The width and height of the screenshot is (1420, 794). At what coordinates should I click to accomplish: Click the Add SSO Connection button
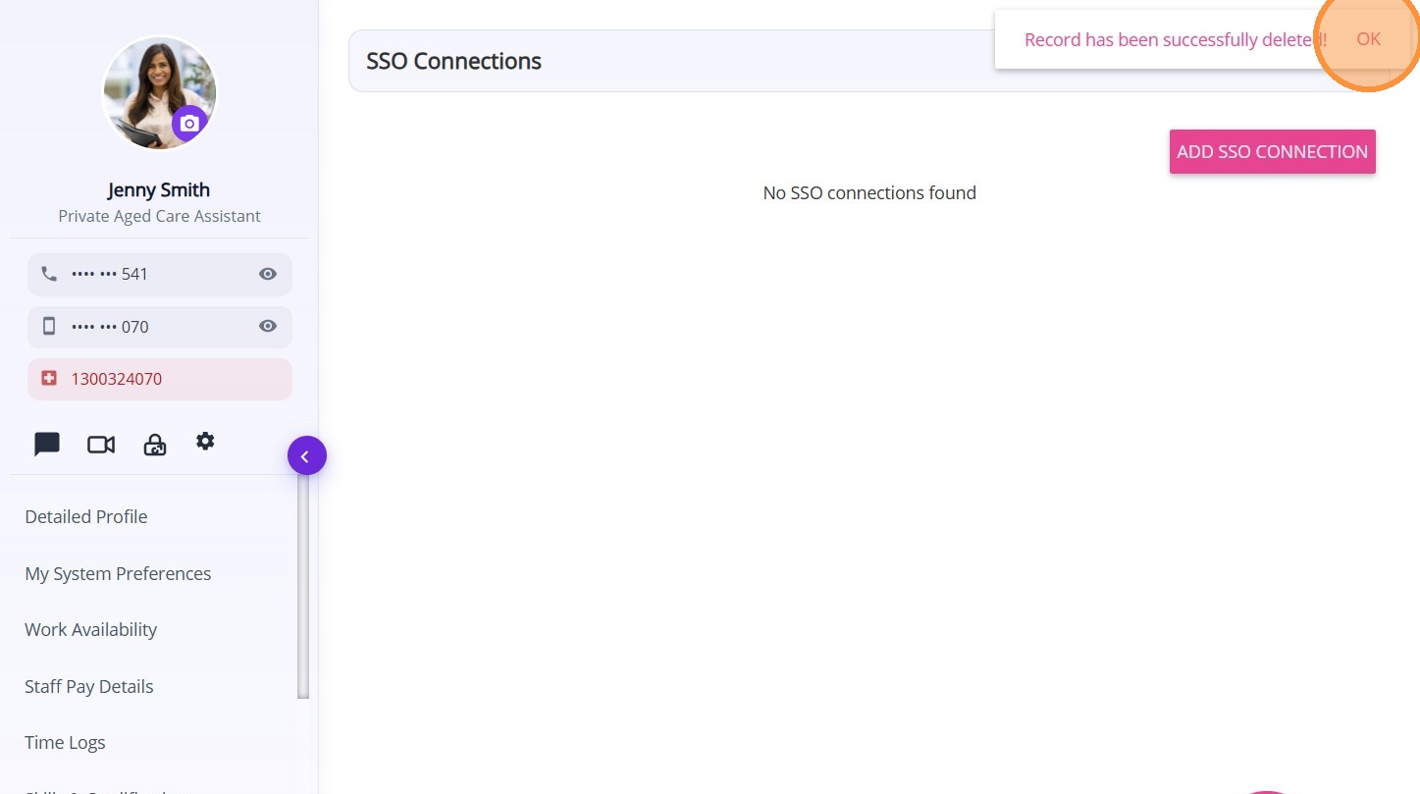[1272, 151]
